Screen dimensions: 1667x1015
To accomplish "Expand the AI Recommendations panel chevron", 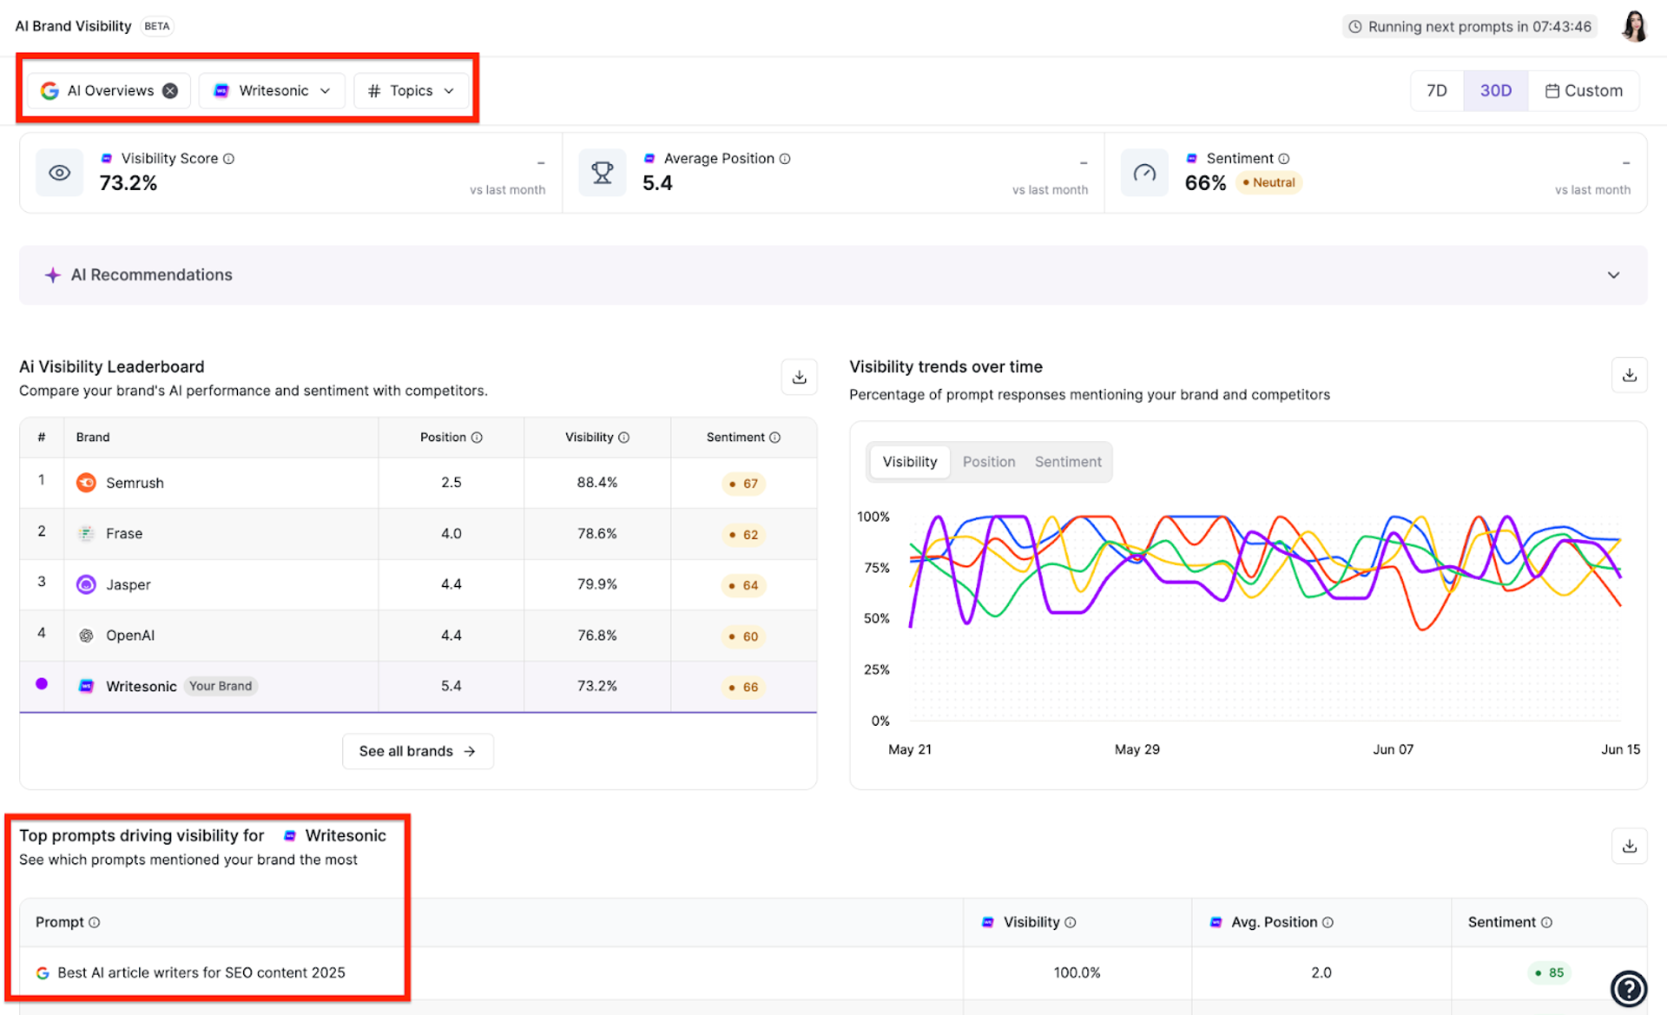I will pos(1613,275).
